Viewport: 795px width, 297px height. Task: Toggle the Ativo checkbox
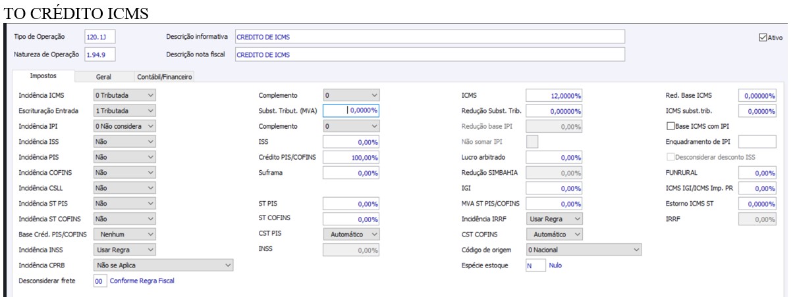[x=763, y=38]
